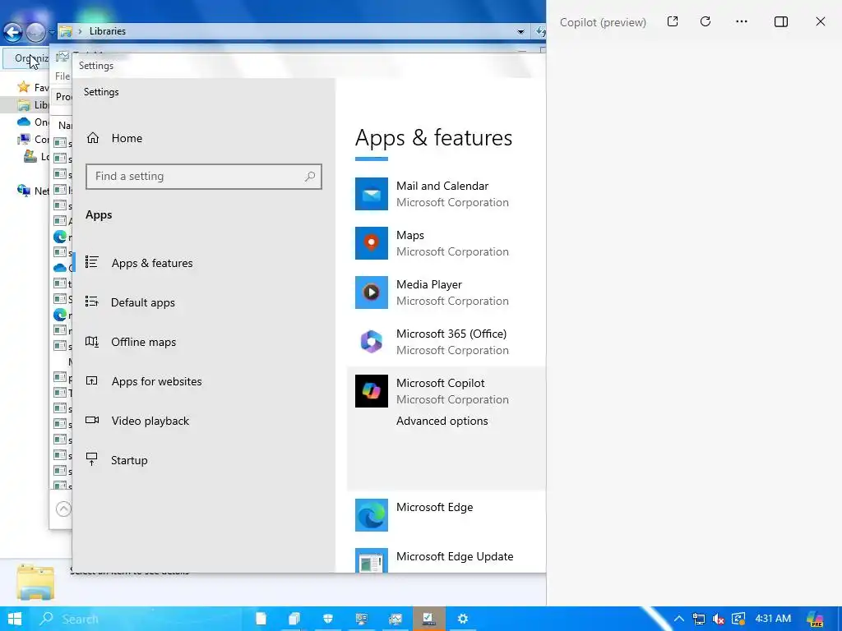Click the Microsoft Copilot app name

(x=441, y=383)
